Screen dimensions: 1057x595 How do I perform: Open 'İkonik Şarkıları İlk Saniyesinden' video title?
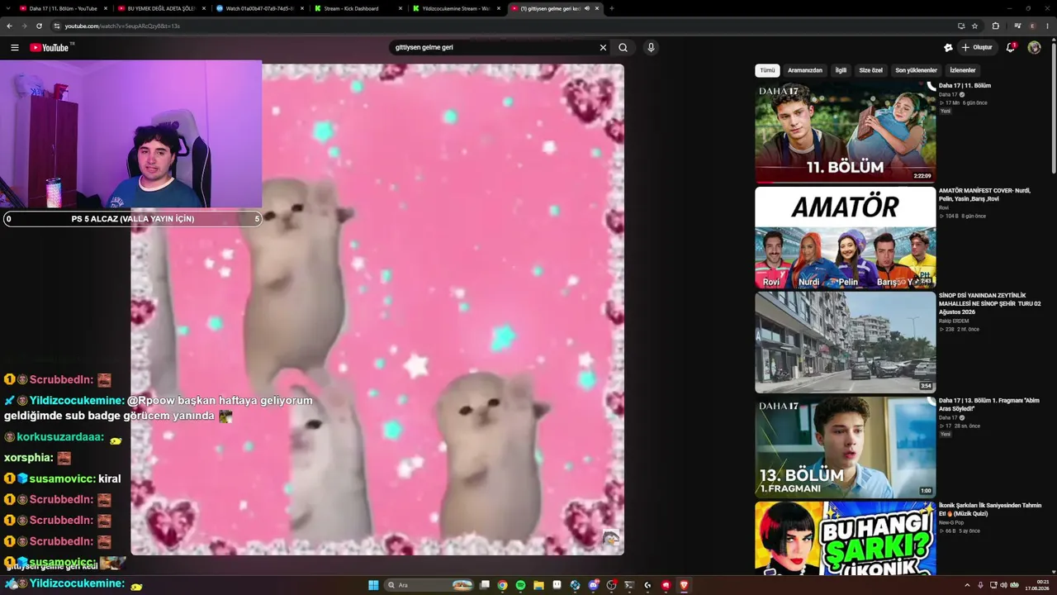pyautogui.click(x=990, y=509)
